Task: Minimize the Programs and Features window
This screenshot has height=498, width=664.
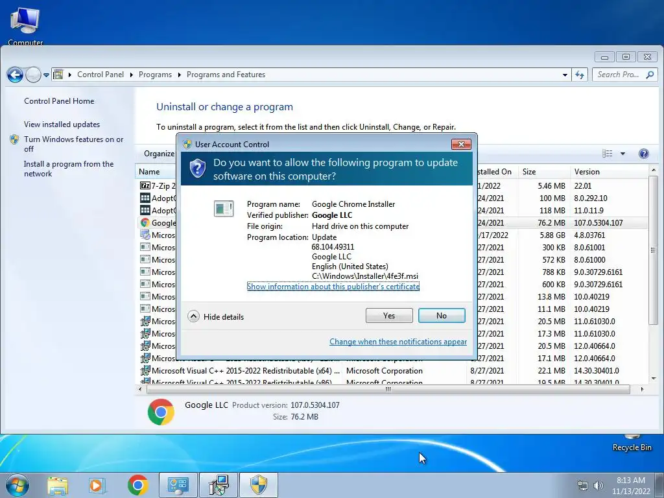Action: pyautogui.click(x=605, y=57)
